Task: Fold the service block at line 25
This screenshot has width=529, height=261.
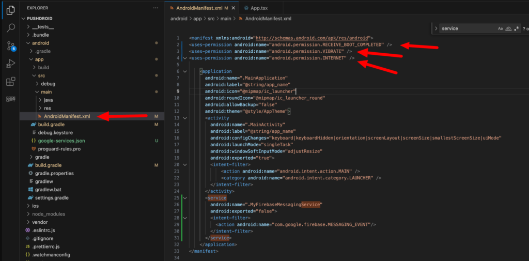Action: (184, 198)
